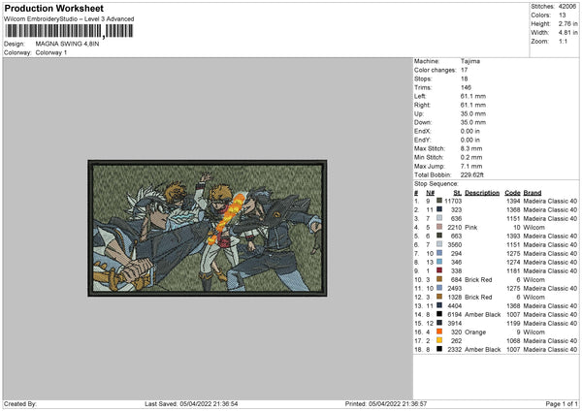The width and height of the screenshot is (582, 411).
Task: Click the Up value 35.0 mm
Action: click(x=473, y=113)
